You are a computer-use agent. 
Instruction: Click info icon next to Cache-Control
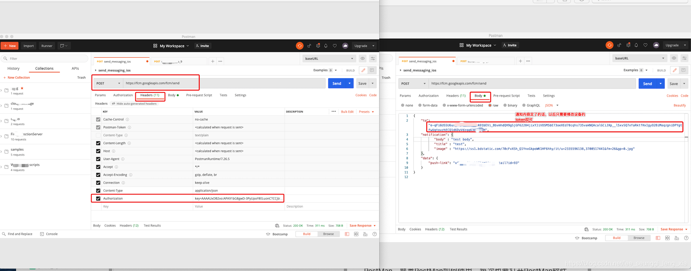[x=127, y=119]
